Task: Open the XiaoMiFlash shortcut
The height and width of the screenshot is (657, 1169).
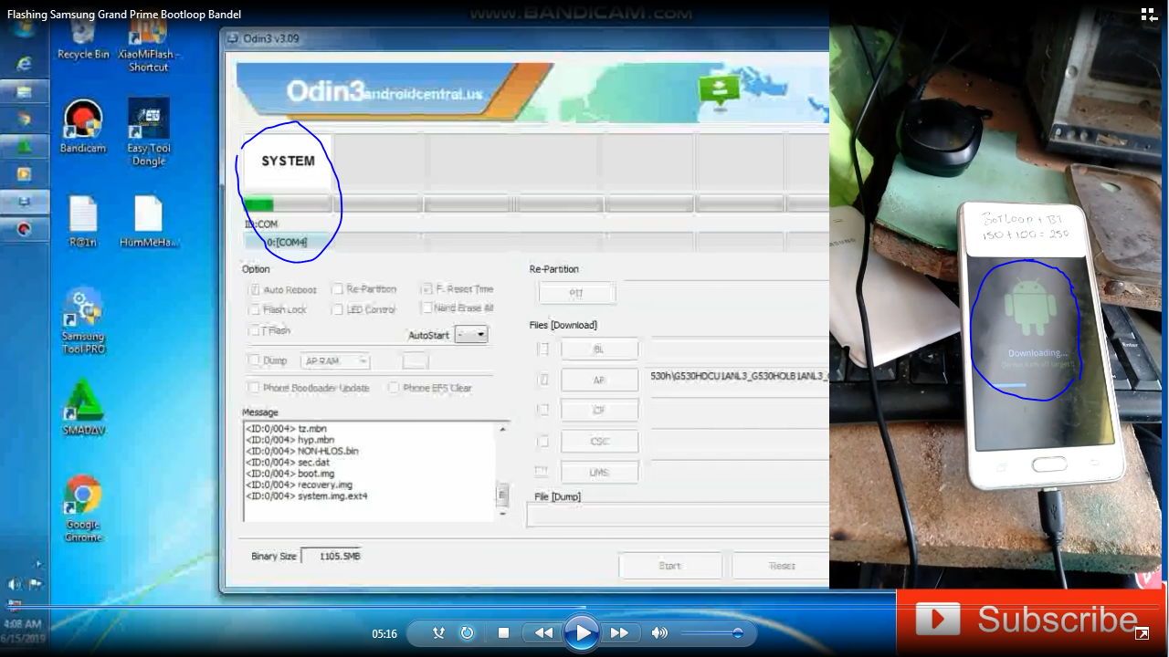Action: click(148, 46)
